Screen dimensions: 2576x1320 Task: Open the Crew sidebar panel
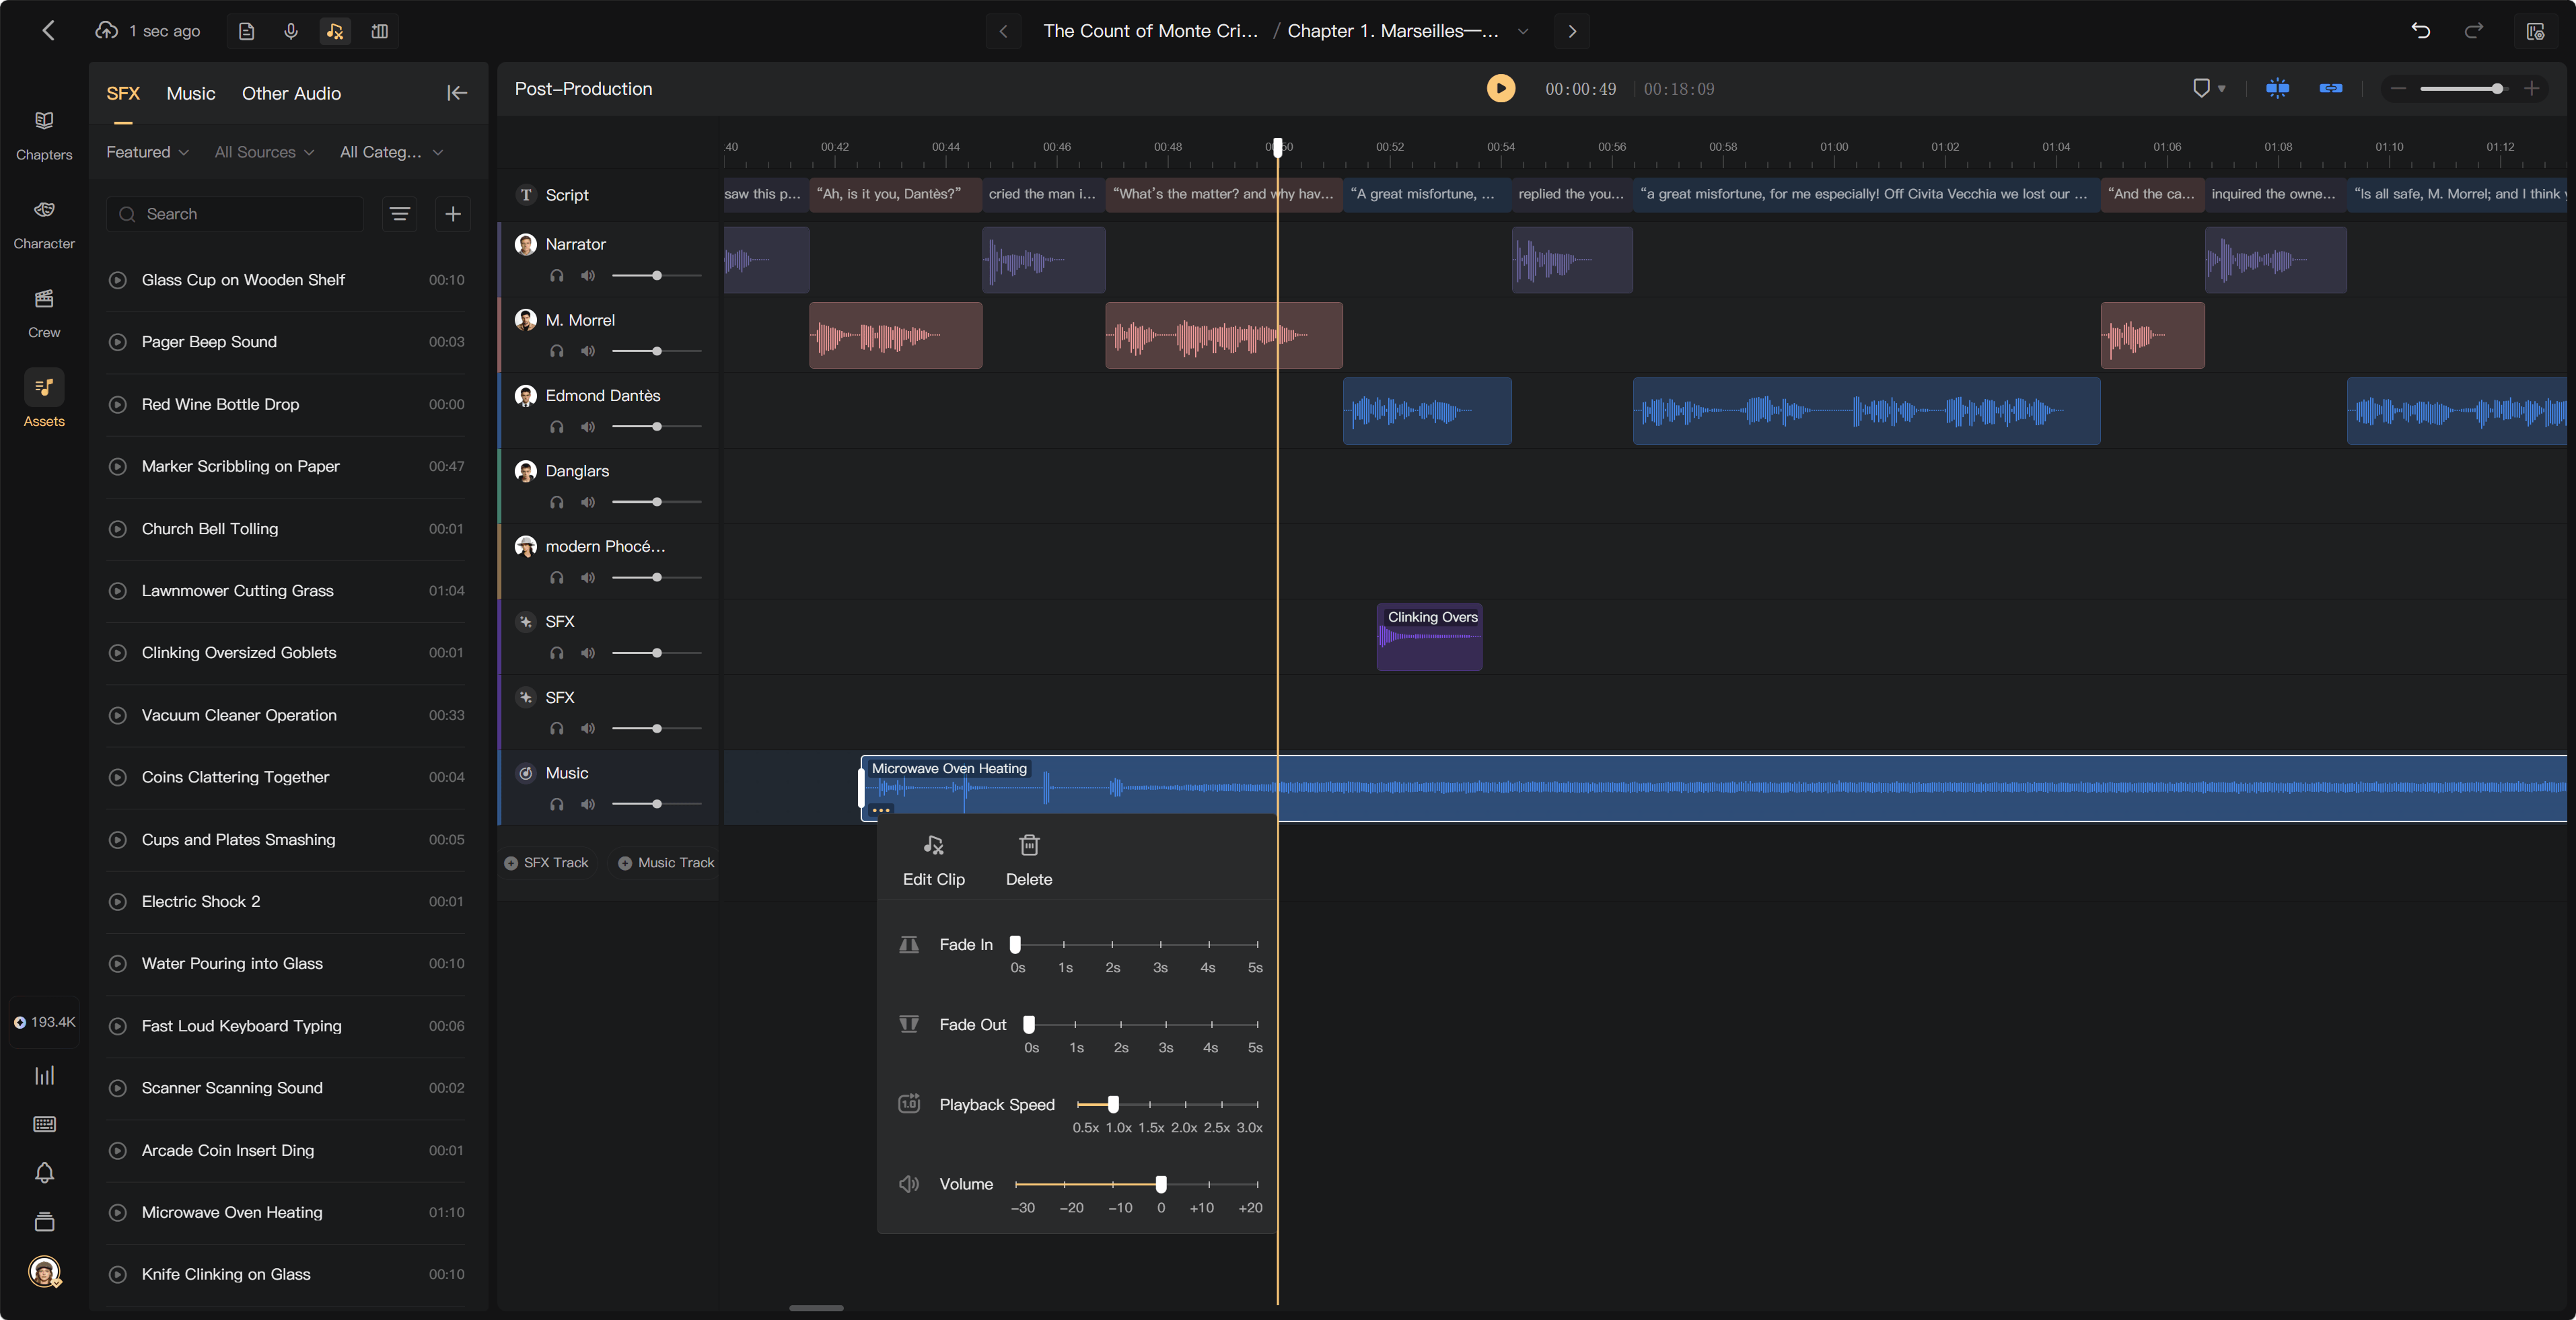pyautogui.click(x=44, y=313)
